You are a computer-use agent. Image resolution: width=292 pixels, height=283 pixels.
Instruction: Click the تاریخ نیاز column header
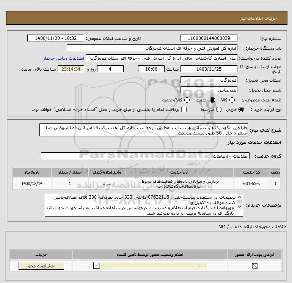pyautogui.click(x=32, y=172)
